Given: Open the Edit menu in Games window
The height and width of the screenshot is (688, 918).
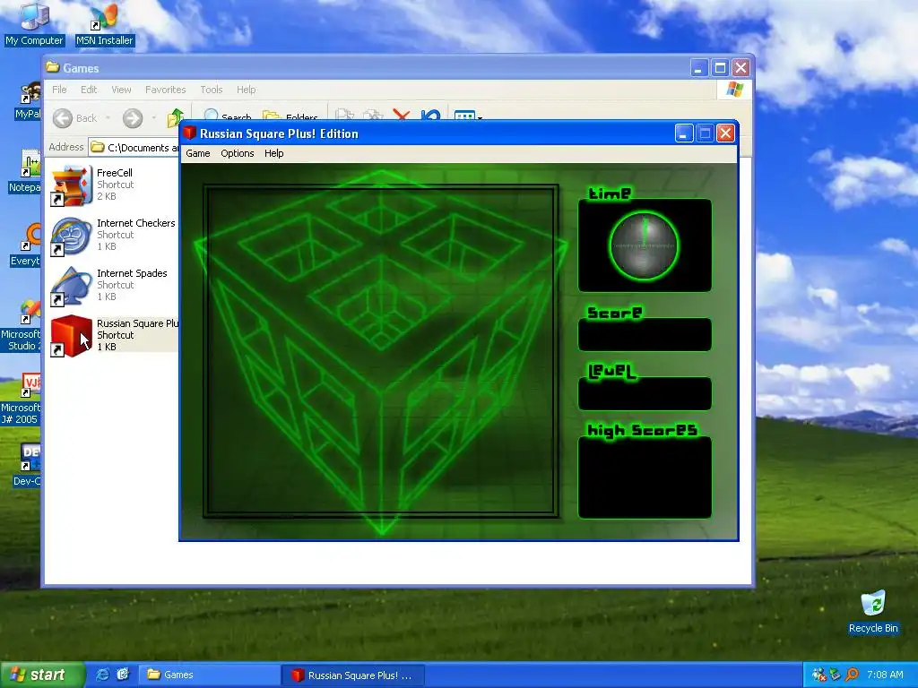Looking at the screenshot, I should (x=89, y=90).
